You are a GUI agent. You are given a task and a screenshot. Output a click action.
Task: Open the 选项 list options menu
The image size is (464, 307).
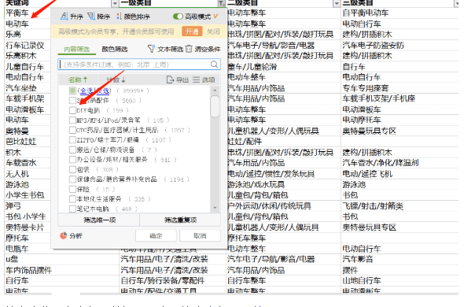pyautogui.click(x=204, y=80)
